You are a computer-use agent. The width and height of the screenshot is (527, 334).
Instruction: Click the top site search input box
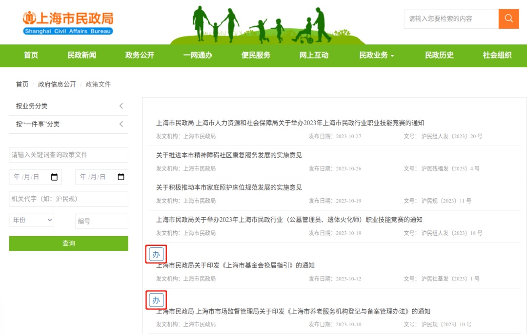(451, 19)
